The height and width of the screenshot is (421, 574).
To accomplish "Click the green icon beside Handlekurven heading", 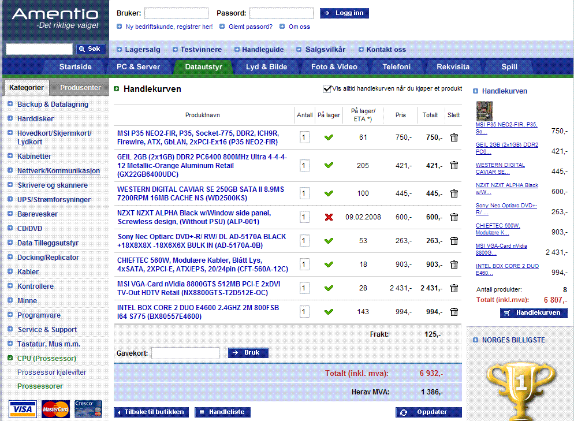I will coord(117,89).
